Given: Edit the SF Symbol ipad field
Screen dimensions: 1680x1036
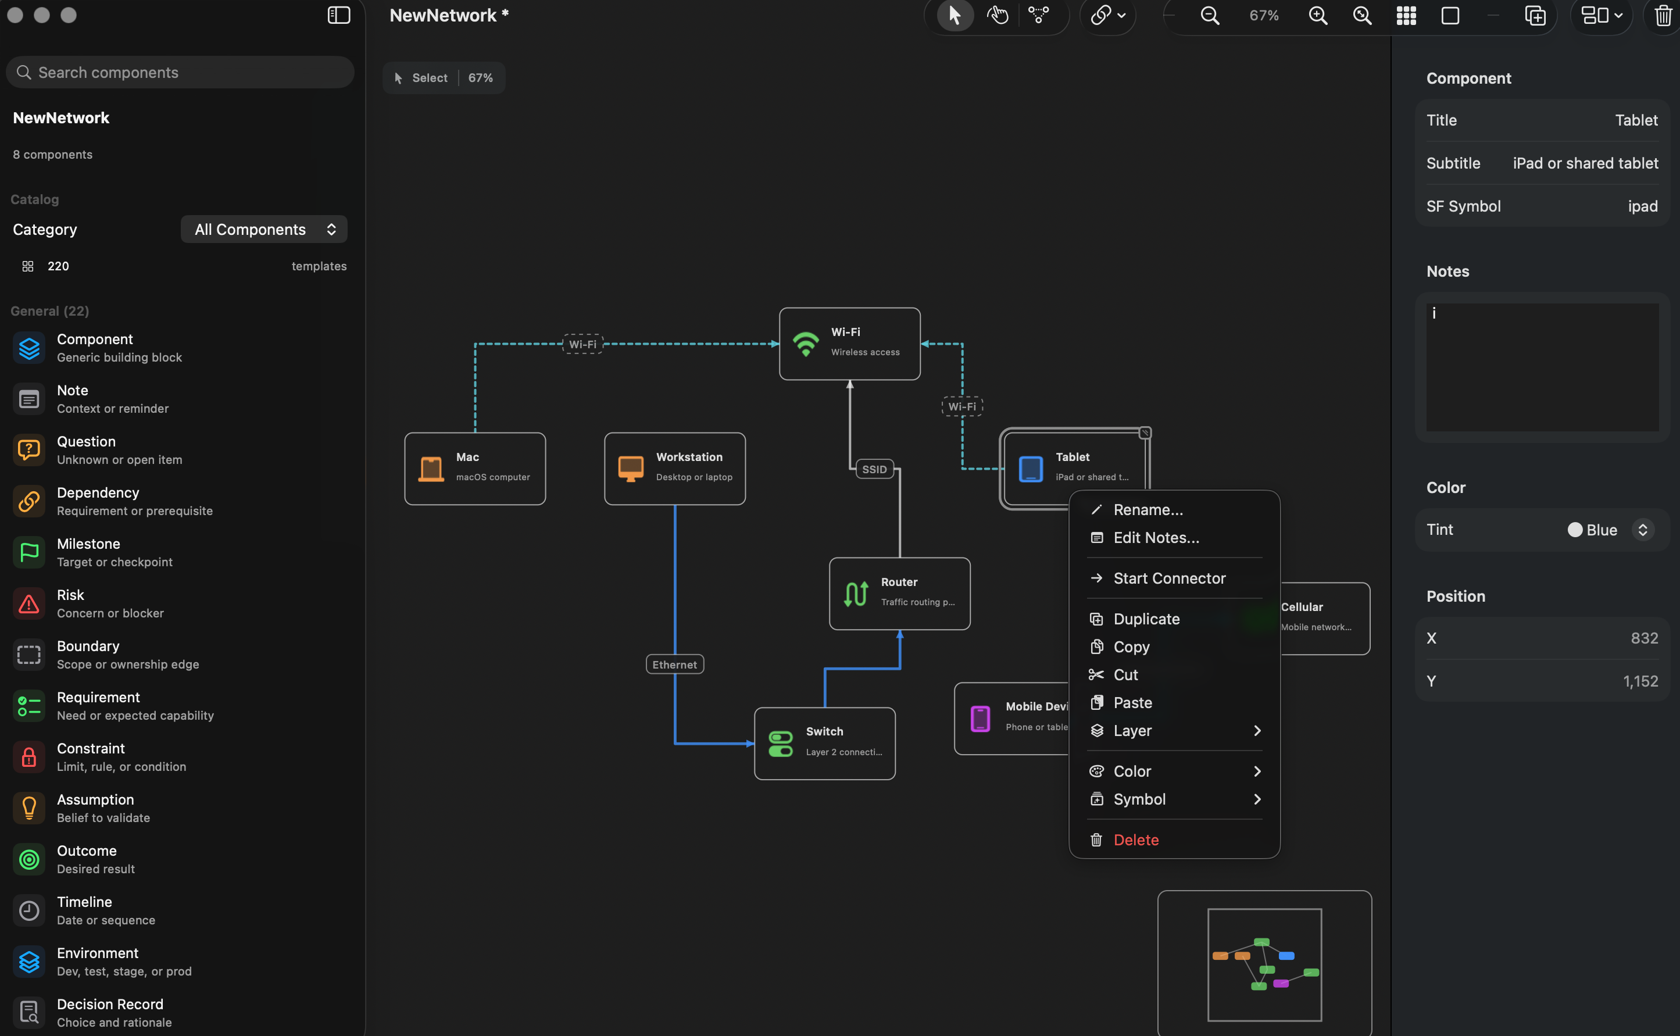Looking at the screenshot, I should click(x=1643, y=206).
